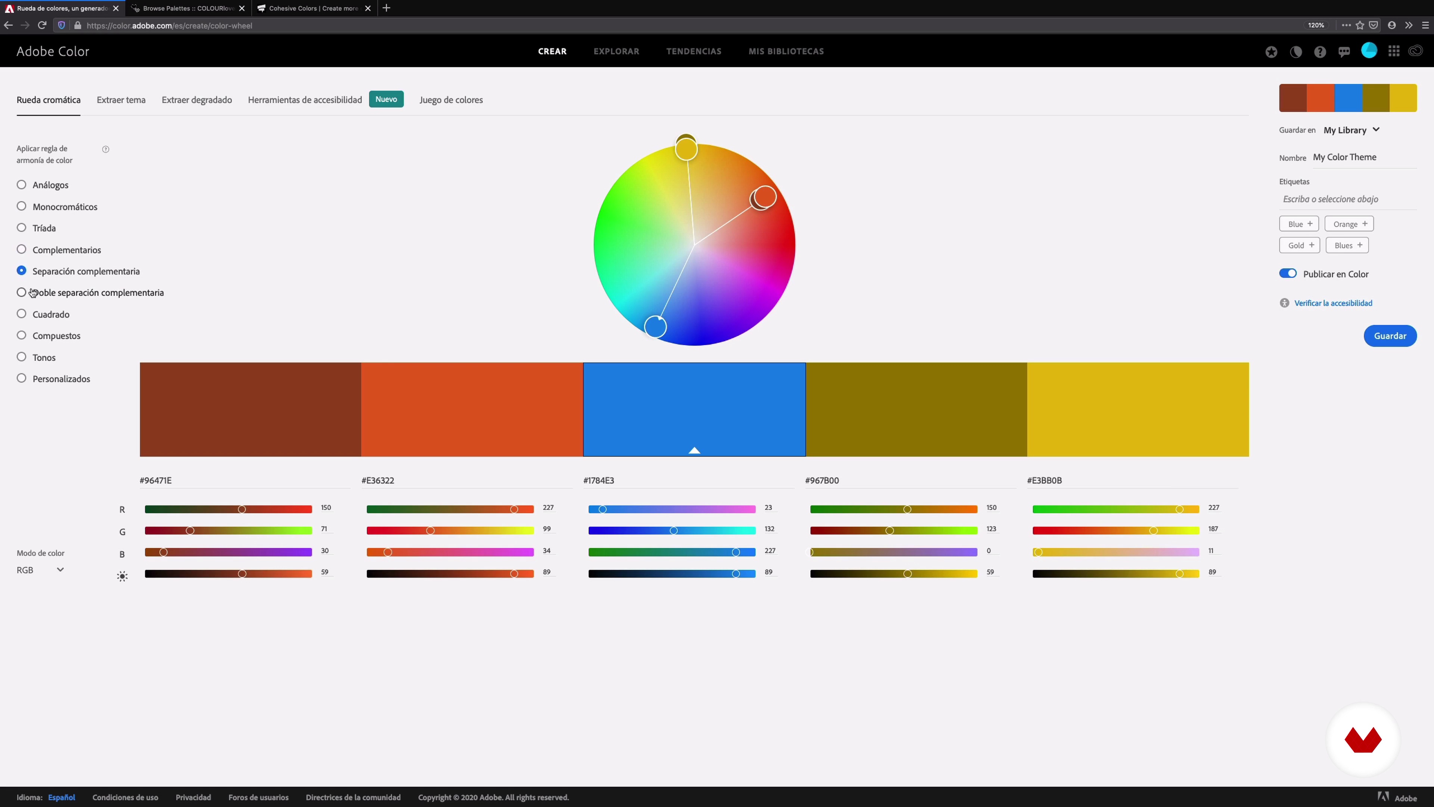Open Firefox hamburger menu

click(1425, 25)
